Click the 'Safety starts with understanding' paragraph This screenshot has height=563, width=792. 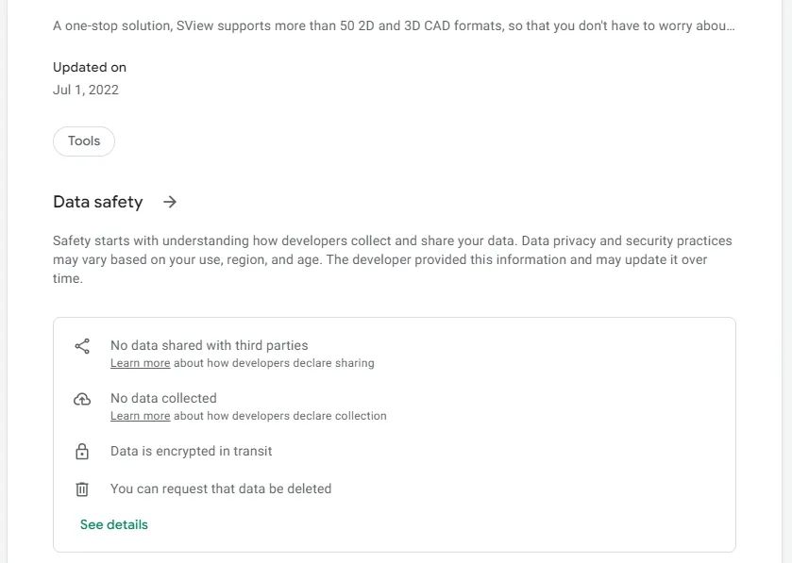coord(392,259)
